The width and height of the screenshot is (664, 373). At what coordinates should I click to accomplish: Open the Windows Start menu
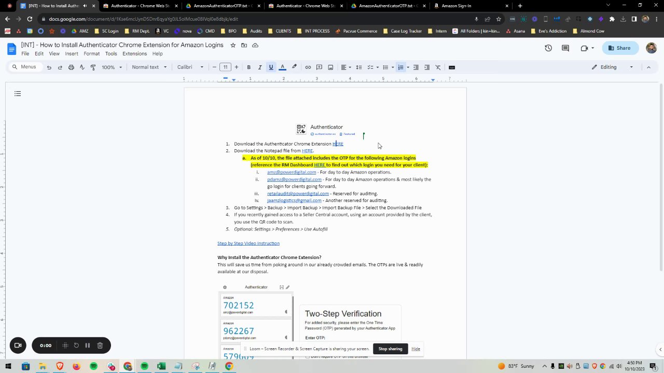[x=9, y=367]
